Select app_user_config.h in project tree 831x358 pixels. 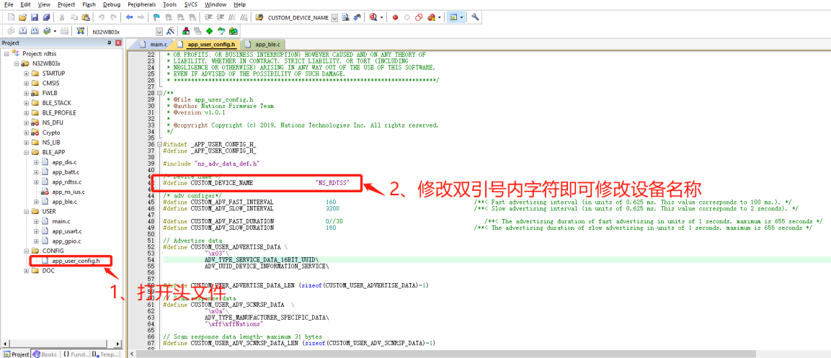[x=76, y=261]
